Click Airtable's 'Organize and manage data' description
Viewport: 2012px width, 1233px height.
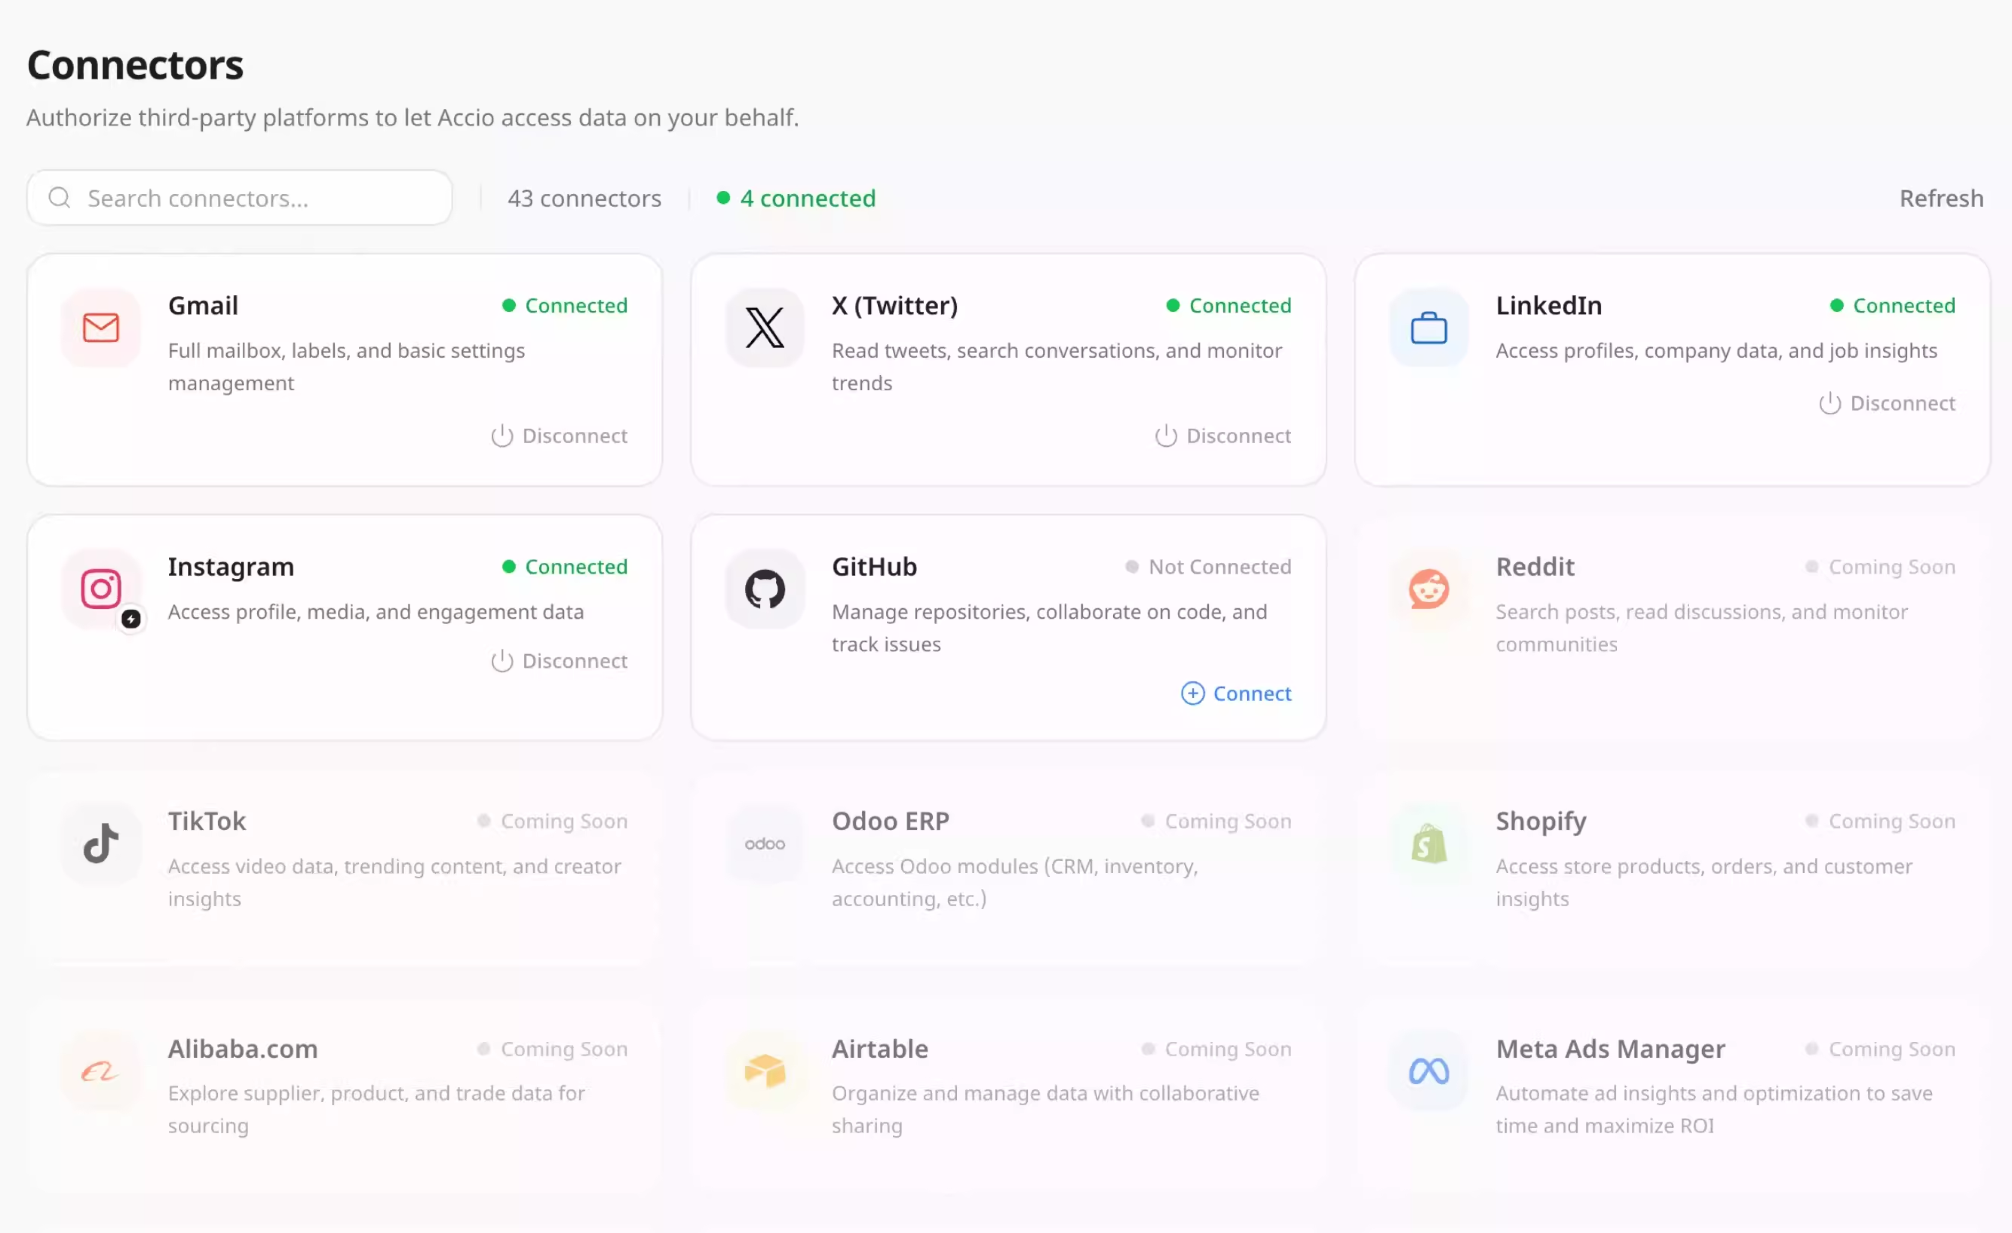point(1045,1110)
